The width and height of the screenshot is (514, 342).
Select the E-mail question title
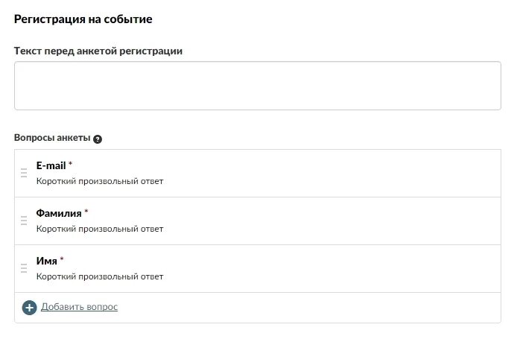[51, 165]
